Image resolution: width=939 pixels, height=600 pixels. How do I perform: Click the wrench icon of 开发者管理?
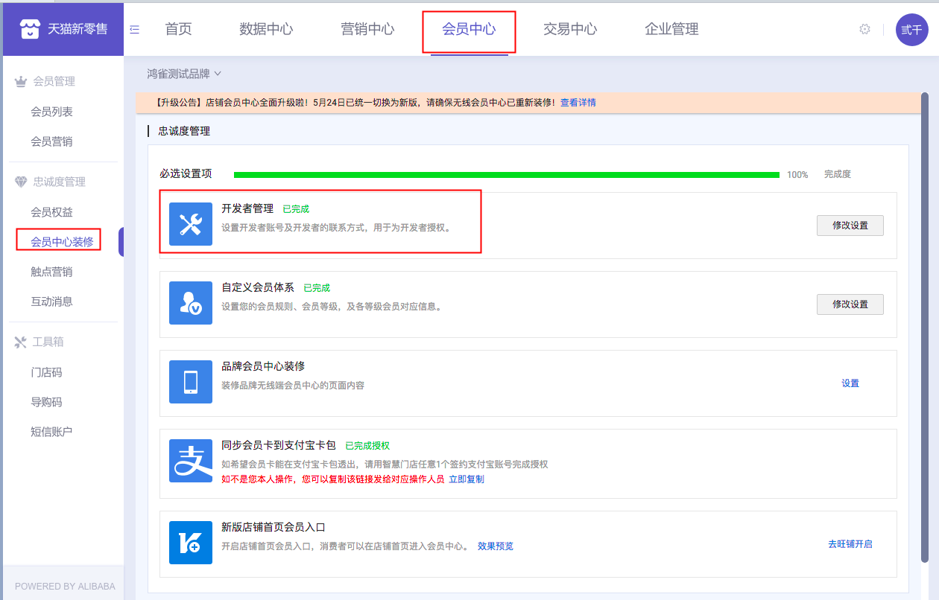tap(191, 224)
